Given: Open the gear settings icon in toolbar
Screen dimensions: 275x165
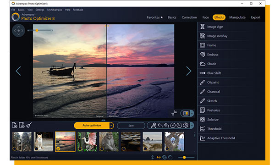Looking at the screenshot, I should click(x=186, y=126).
